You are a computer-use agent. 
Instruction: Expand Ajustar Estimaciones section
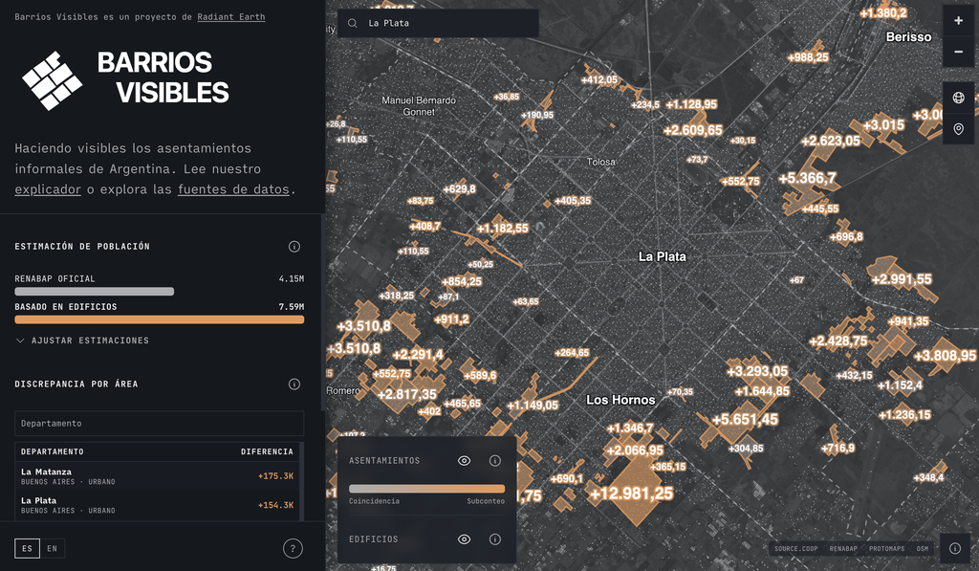(x=82, y=340)
